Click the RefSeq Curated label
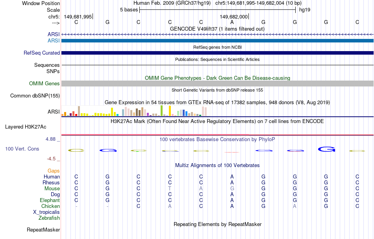The height and width of the screenshot is (239, 374). [41, 53]
